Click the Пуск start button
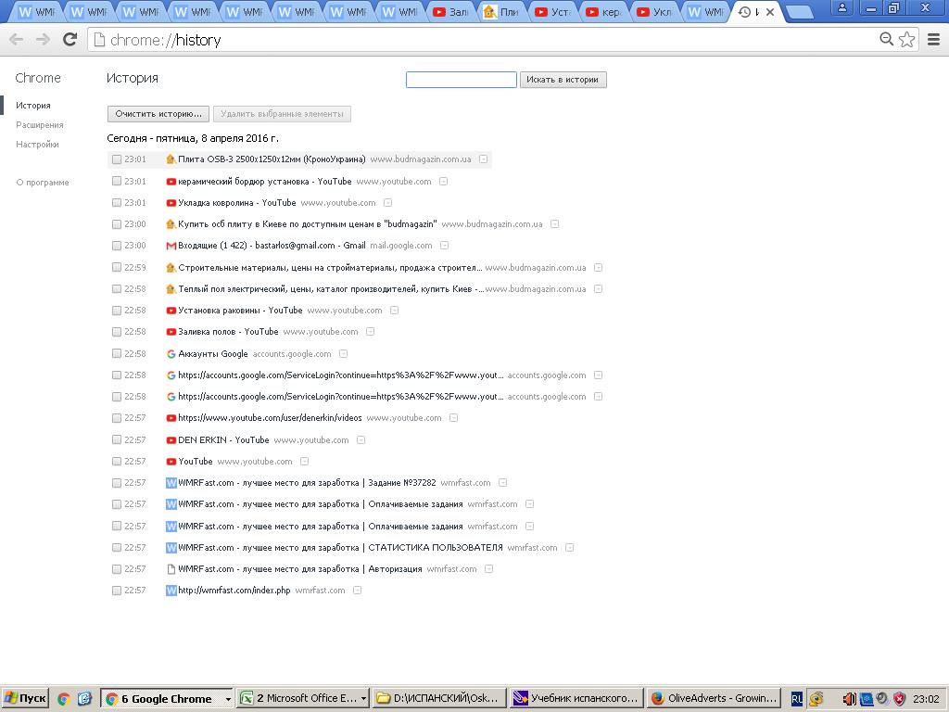 25,699
